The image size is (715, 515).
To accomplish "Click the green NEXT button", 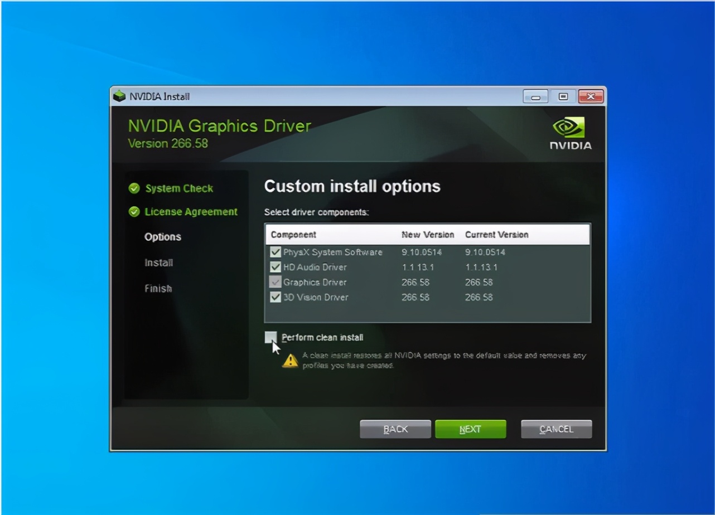I will (471, 429).
